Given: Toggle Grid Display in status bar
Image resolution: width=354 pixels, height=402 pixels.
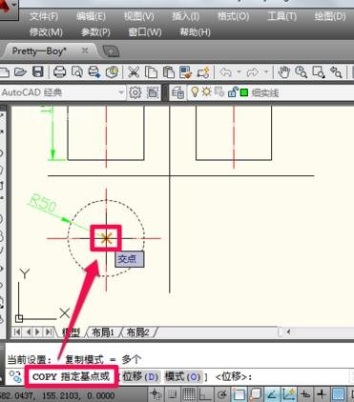Looking at the screenshot, I should 189,394.
